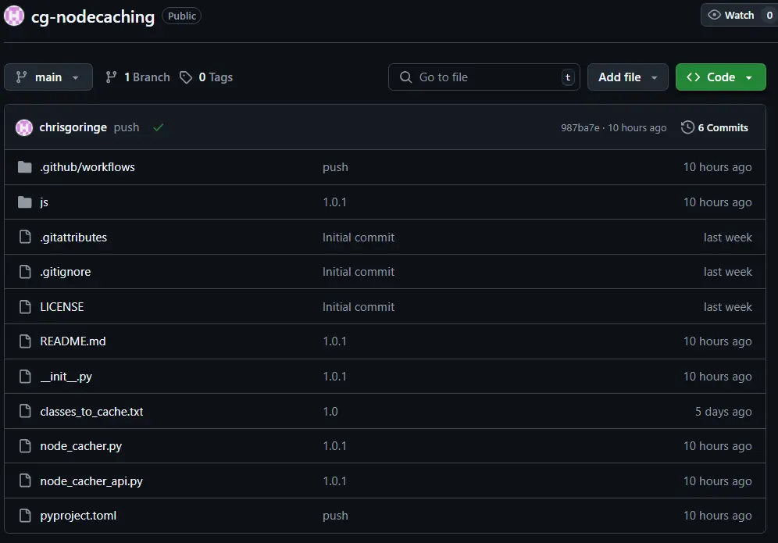The height and width of the screenshot is (543, 778).
Task: Click the tags icon next to Tags
Action: pos(186,77)
